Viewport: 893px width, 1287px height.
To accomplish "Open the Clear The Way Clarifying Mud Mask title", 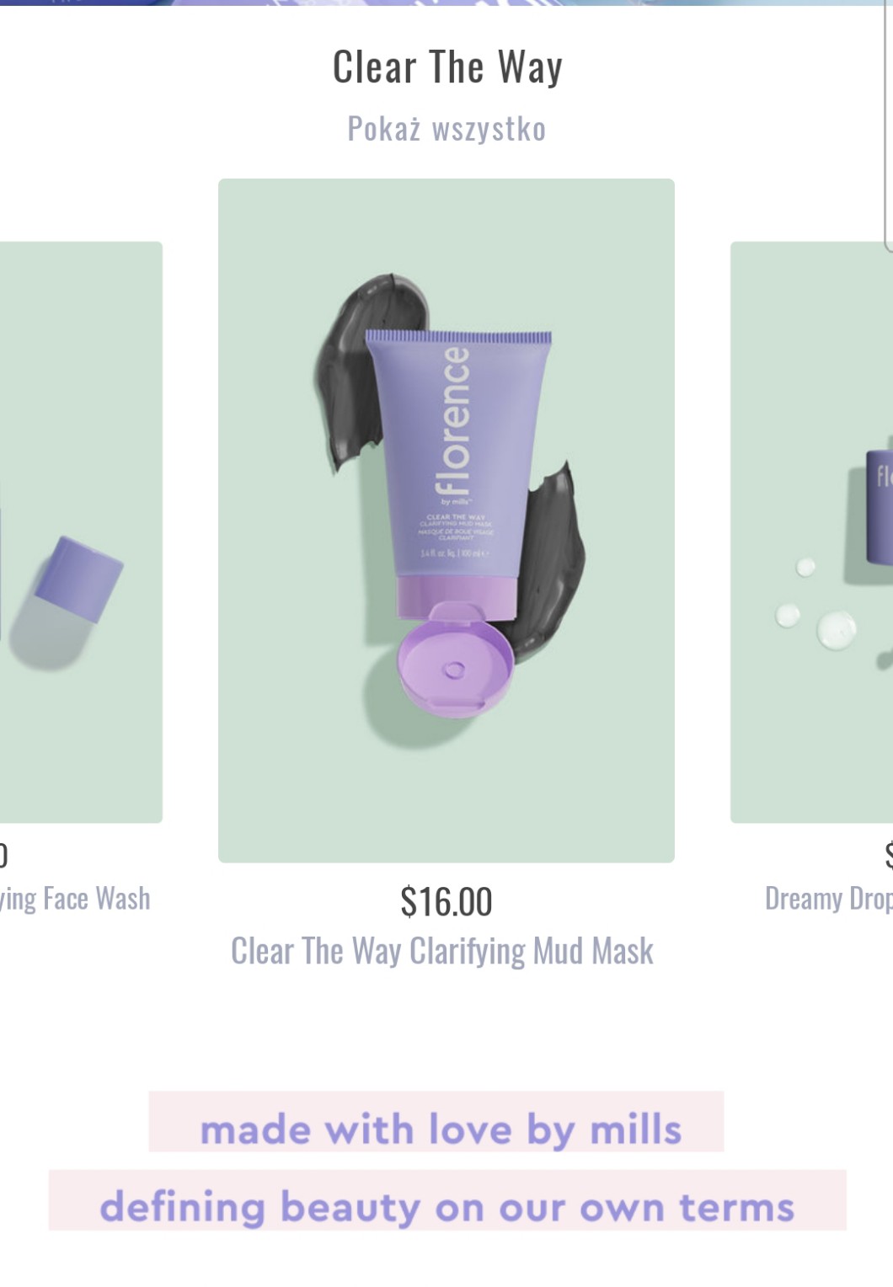I will (442, 951).
